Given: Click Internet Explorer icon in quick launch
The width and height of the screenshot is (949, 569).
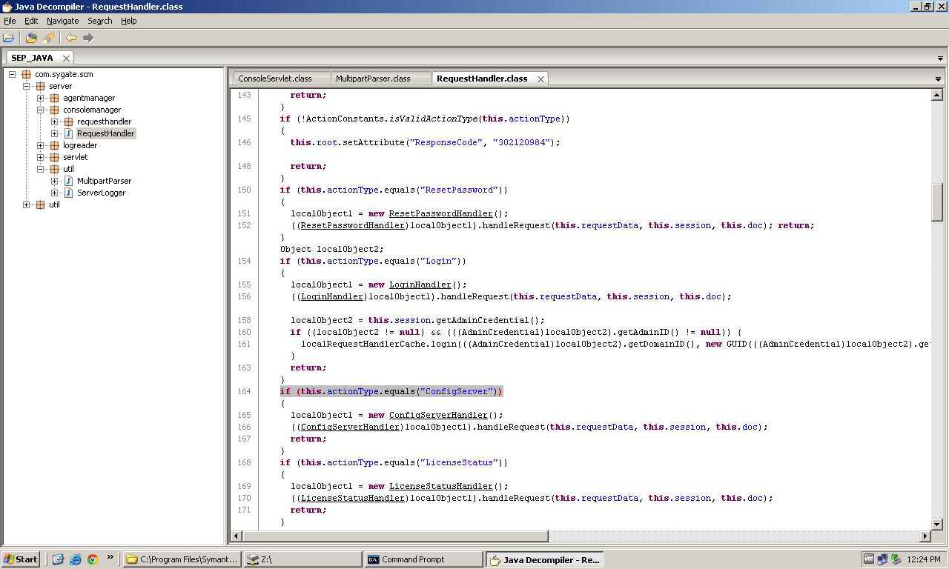Looking at the screenshot, I should [76, 559].
